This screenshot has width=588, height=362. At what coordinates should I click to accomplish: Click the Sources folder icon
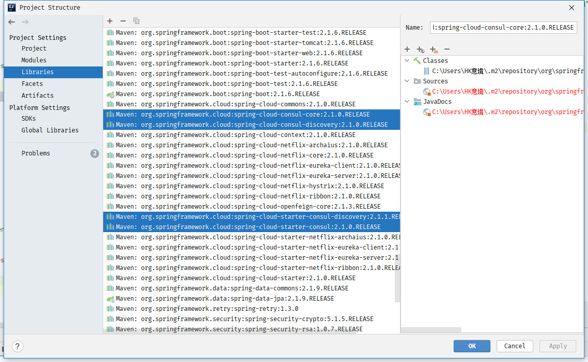417,81
